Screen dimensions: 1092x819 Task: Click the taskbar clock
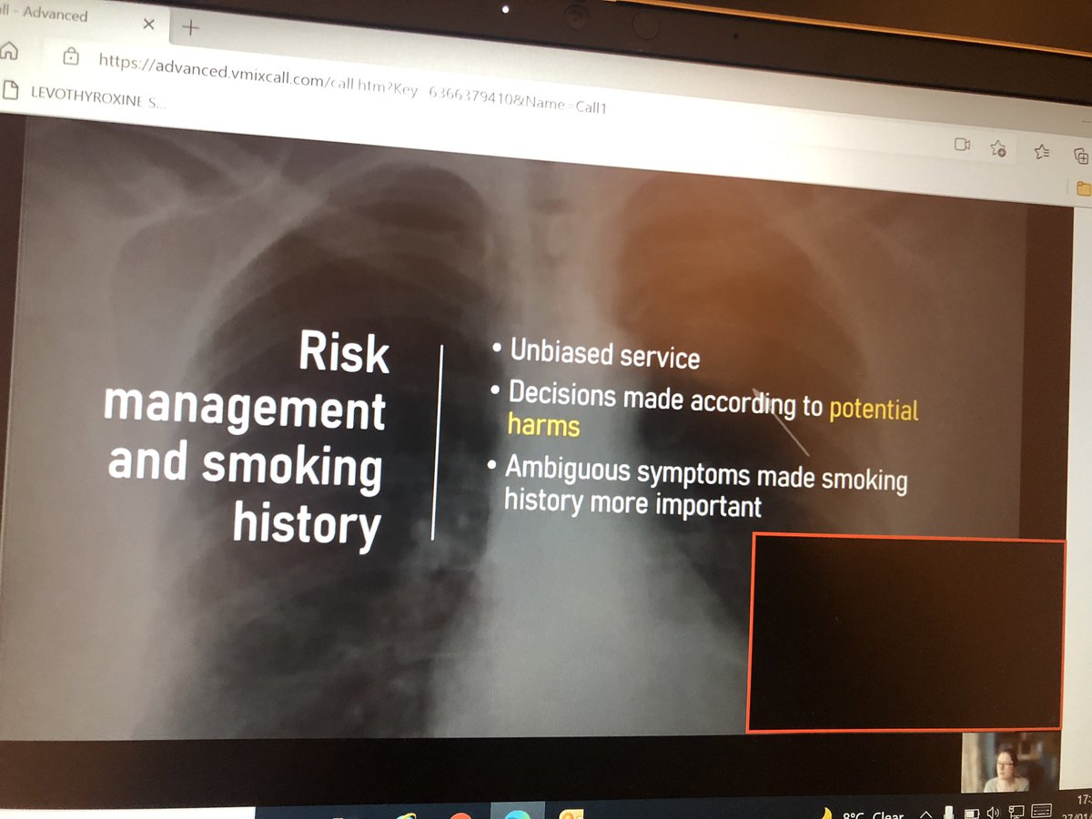click(x=1077, y=806)
